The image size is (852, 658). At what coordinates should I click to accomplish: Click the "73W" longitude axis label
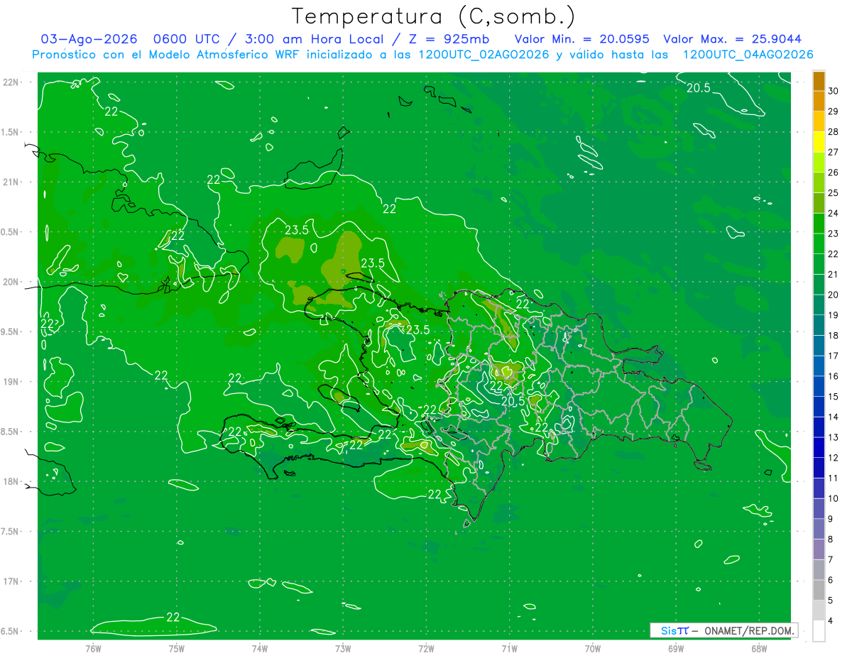(343, 648)
